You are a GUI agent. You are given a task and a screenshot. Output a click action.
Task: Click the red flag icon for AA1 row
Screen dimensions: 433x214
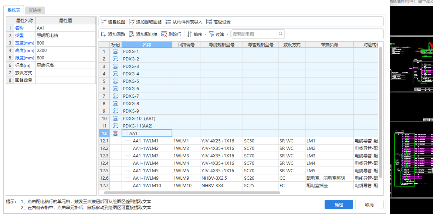[115, 133]
